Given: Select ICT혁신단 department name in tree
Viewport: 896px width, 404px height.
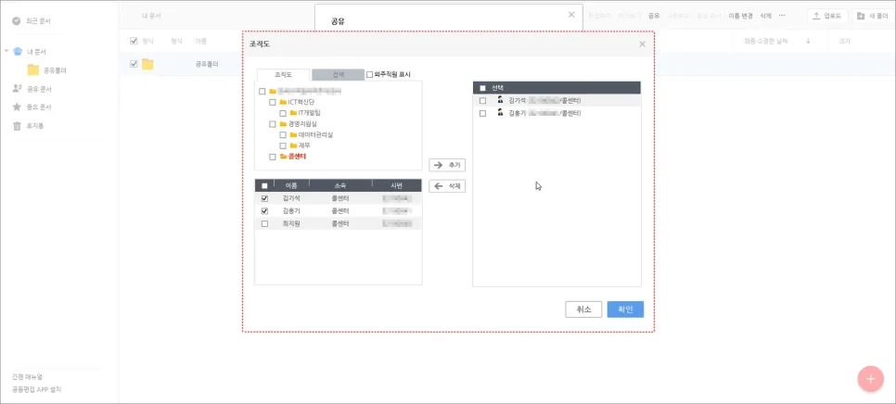Looking at the screenshot, I should coord(303,102).
